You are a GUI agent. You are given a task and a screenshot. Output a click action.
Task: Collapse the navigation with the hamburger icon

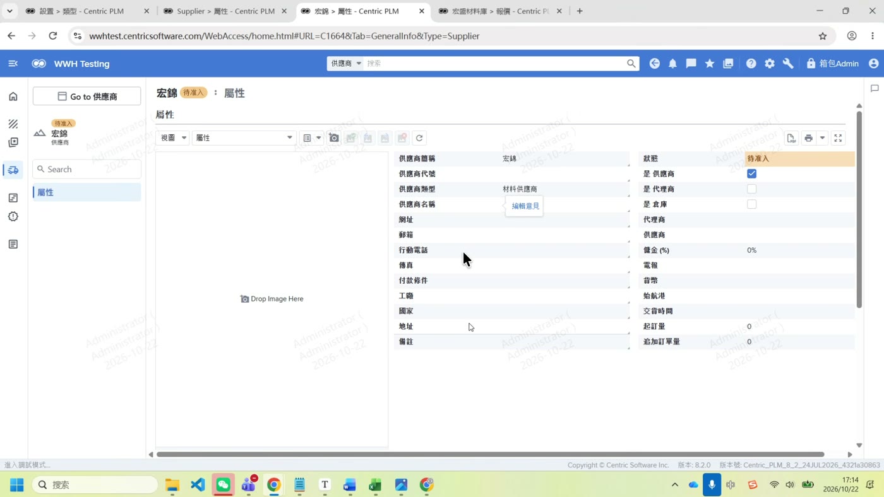[x=13, y=64]
